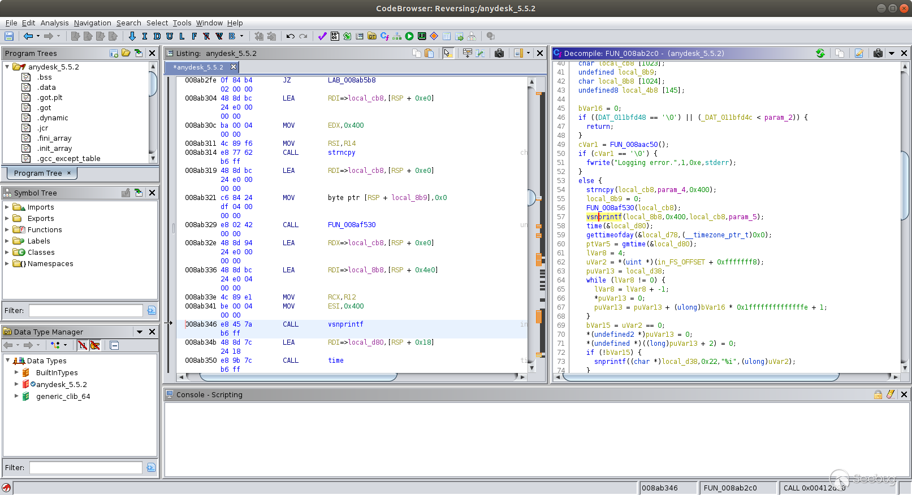
Task: Select the .got.plt section
Action: click(50, 98)
